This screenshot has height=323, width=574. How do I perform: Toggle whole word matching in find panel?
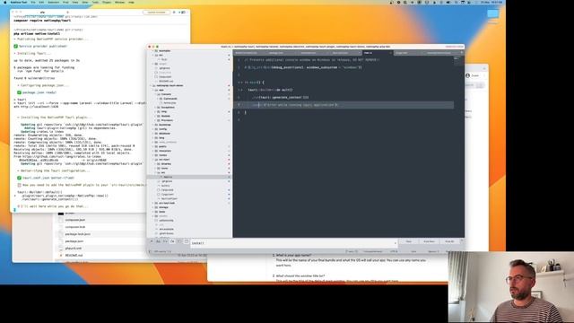(x=165, y=241)
